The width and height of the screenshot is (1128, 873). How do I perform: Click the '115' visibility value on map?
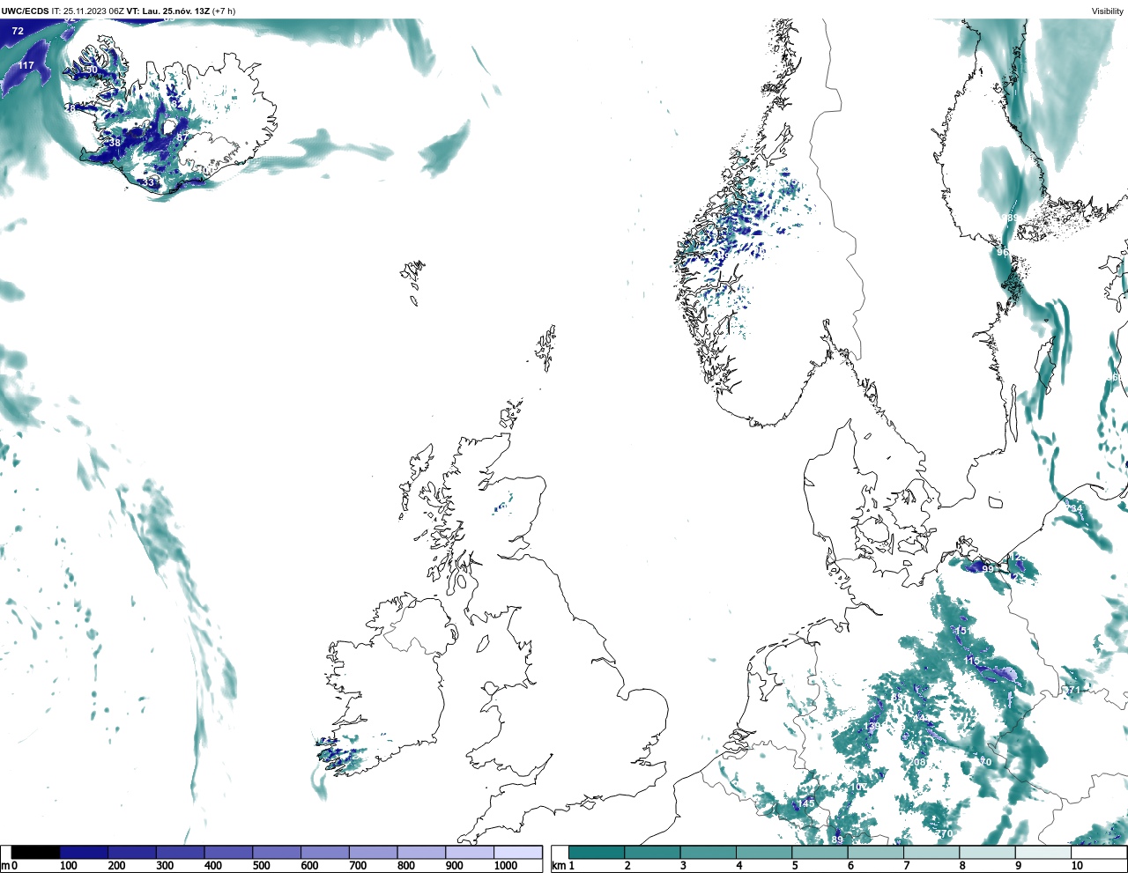(x=972, y=661)
